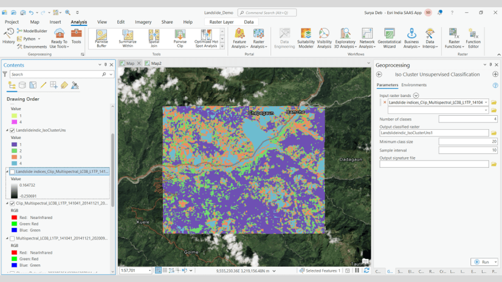Toggle visibility of Landslide indices_Clip layer
The height and width of the screenshot is (282, 502).
tap(12, 172)
